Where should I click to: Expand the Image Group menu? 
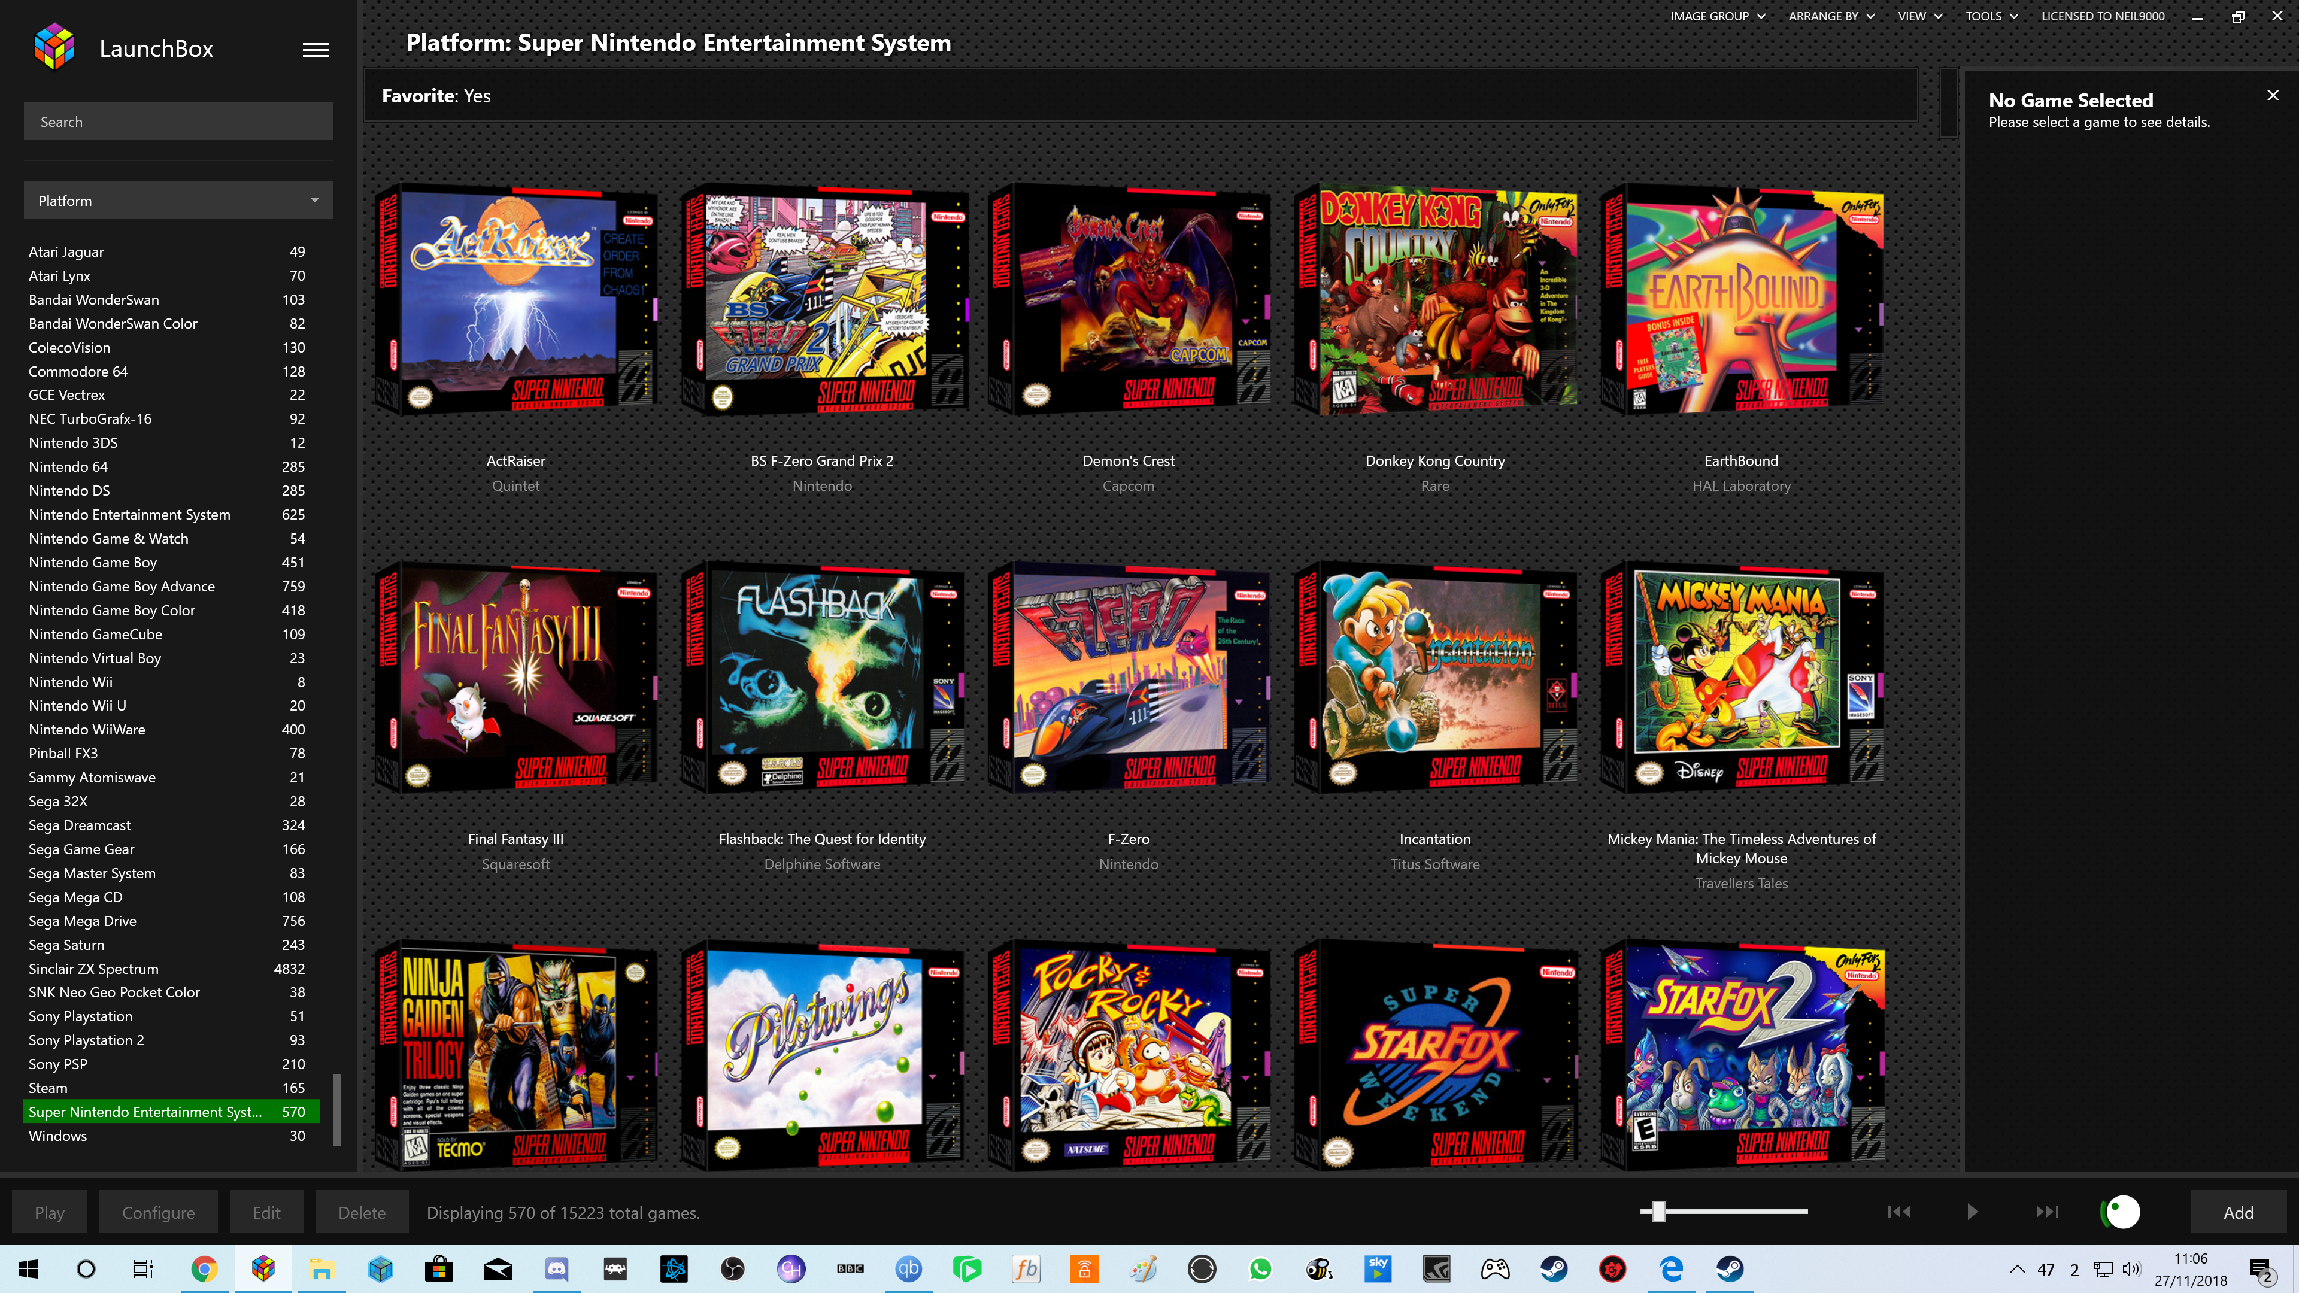(1717, 16)
